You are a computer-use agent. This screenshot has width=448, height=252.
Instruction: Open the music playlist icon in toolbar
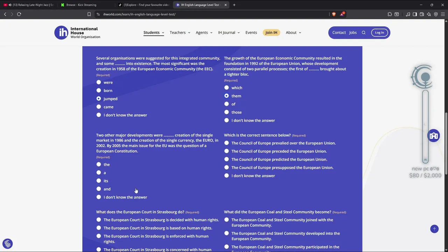tap(408, 14)
